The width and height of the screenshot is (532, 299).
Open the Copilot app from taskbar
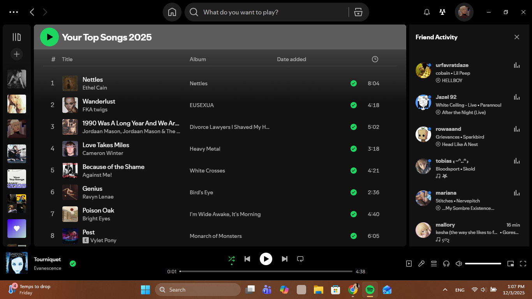click(x=284, y=290)
